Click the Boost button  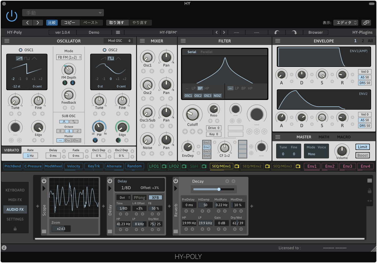(362, 155)
